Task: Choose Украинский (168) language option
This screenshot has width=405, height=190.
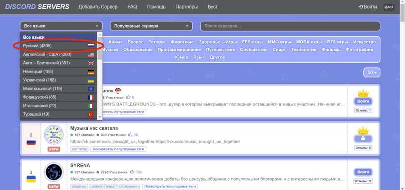Action: (x=58, y=80)
